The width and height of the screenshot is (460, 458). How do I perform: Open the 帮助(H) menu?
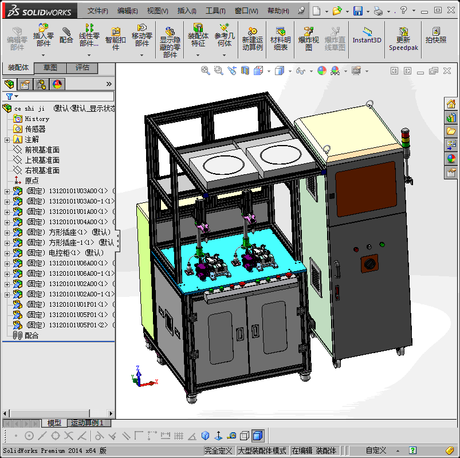pyautogui.click(x=278, y=11)
